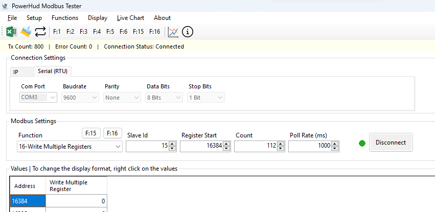Open the live chart graph icon
The height and width of the screenshot is (212, 435).
click(x=173, y=32)
